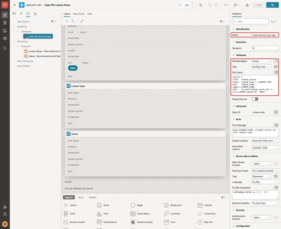Open the Oracle APEX home logo

point(5,5)
